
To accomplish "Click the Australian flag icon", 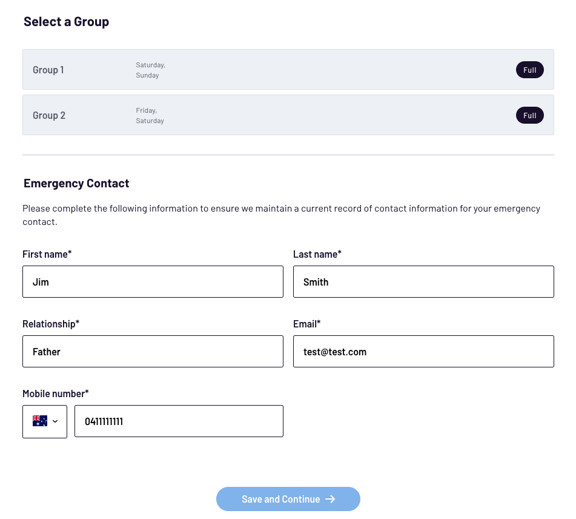I will [x=39, y=421].
